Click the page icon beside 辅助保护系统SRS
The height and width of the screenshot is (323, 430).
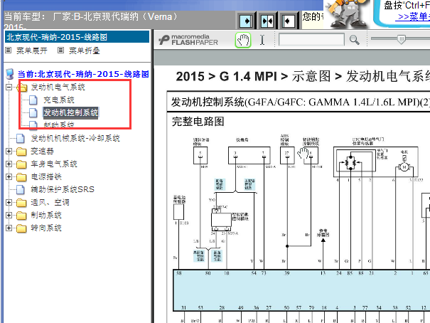coord(21,189)
